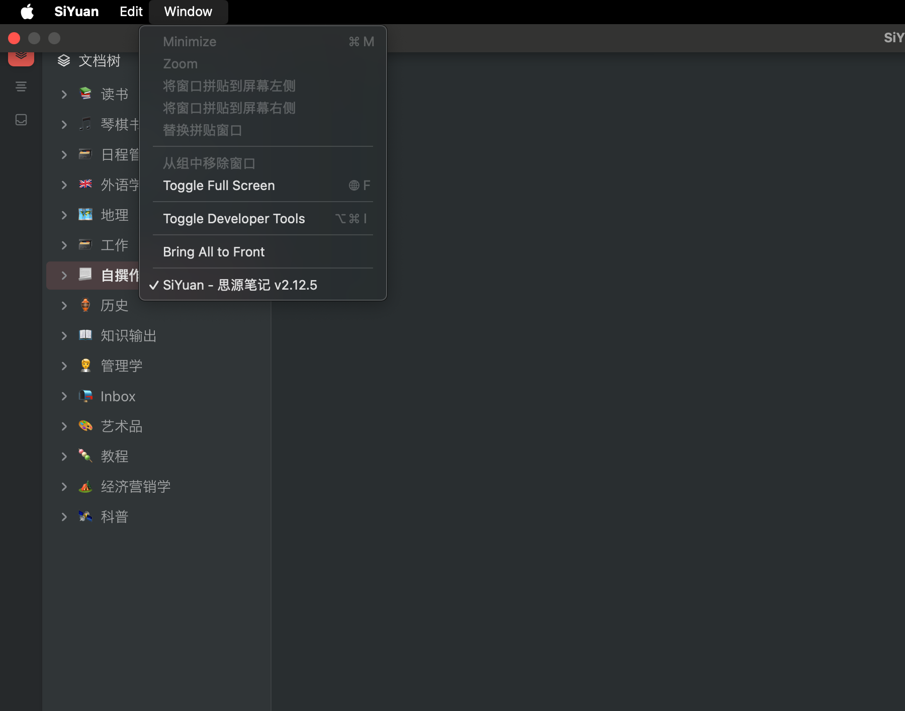Click the 文档树 panel title
Viewport: 905px width, 711px height.
tap(100, 61)
